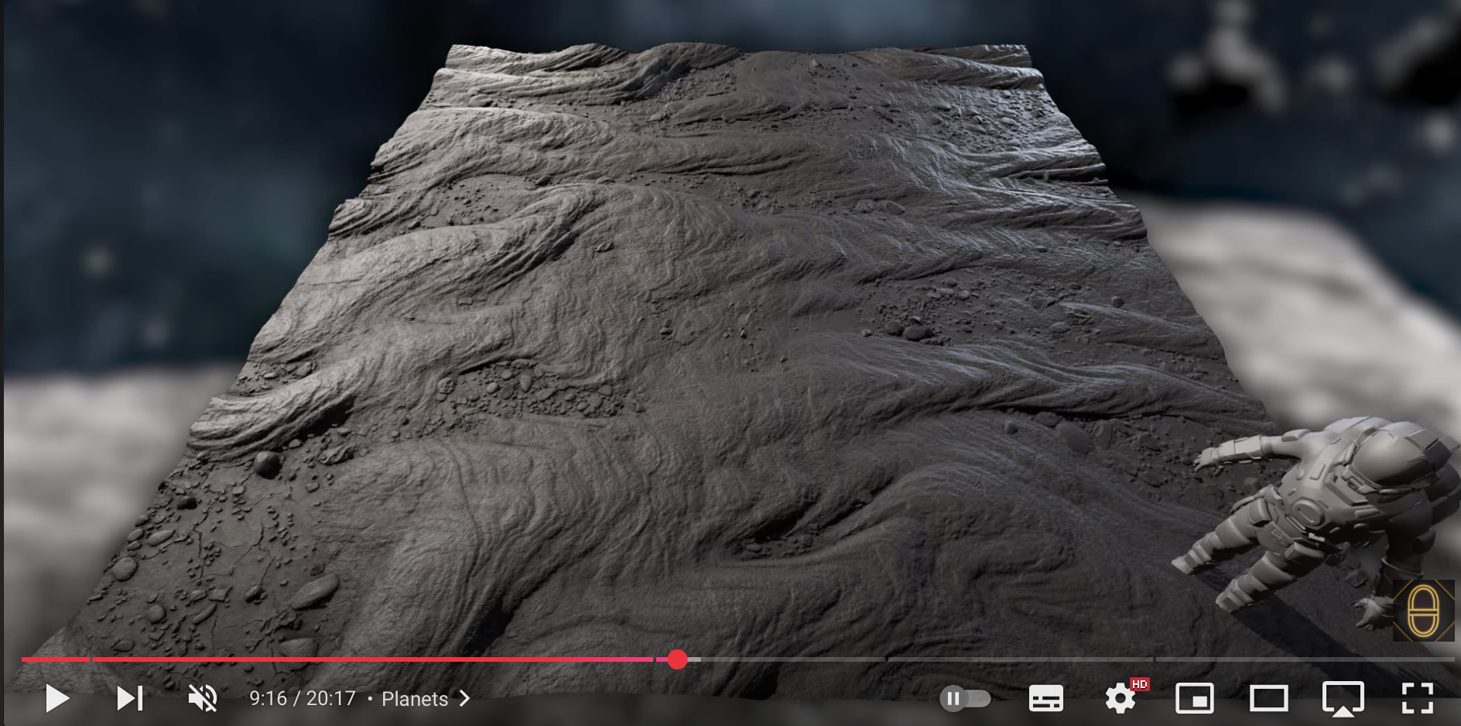
Task: Expand chapters using chevron beside Planets
Action: click(465, 699)
